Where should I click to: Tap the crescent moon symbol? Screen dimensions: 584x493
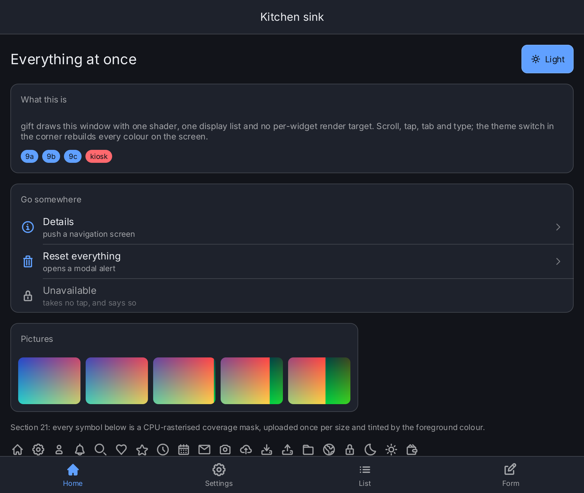point(371,450)
